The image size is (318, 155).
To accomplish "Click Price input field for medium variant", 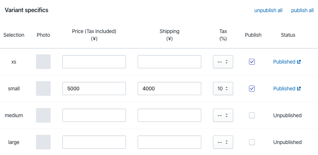I will (94, 115).
